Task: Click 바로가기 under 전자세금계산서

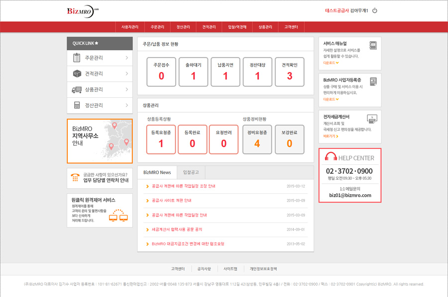Action: click(x=331, y=136)
